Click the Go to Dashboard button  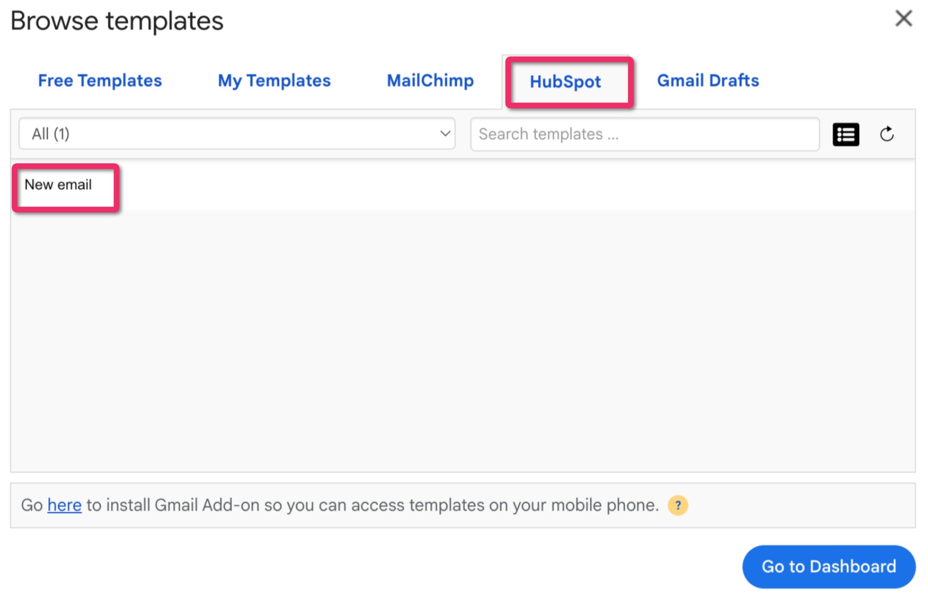coord(828,566)
